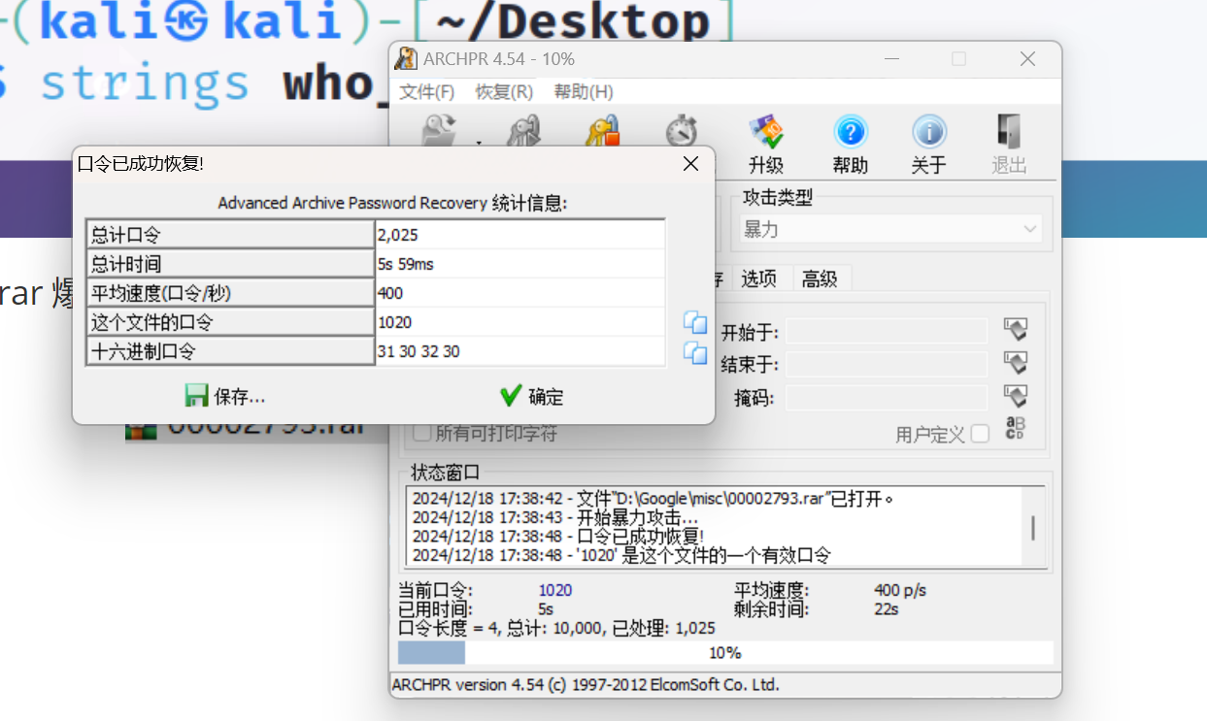Minimize the ARCHPR window
This screenshot has height=721, width=1207.
coord(892,59)
